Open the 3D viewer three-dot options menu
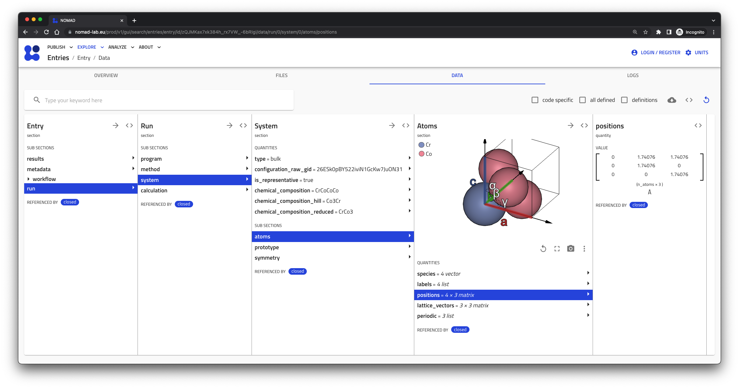Viewport: 739px width, 388px height. [584, 249]
